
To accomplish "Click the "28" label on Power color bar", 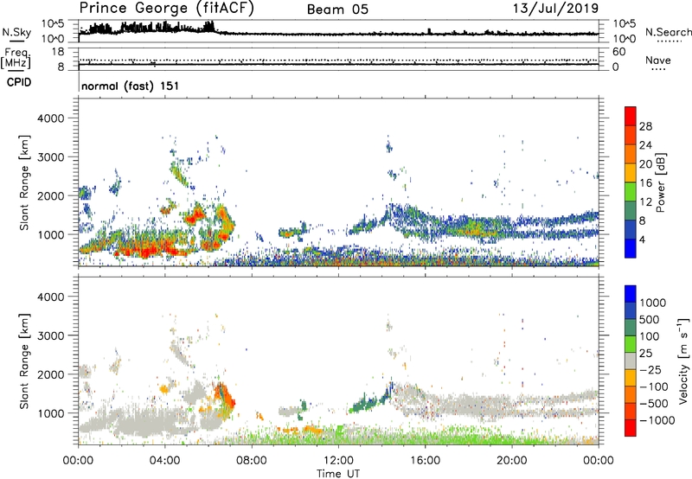I will click(645, 126).
